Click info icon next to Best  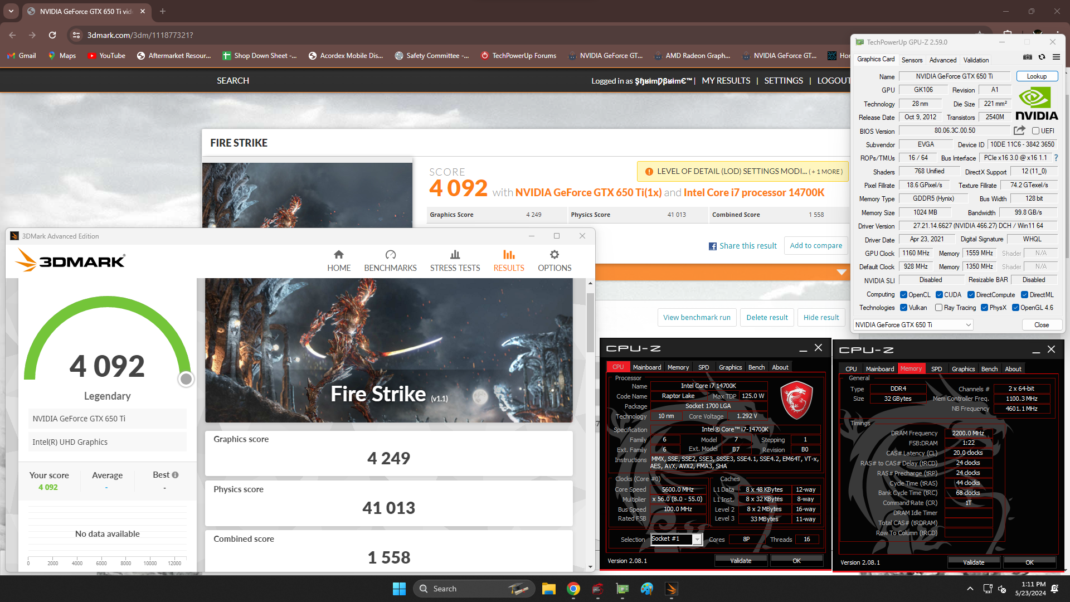175,475
